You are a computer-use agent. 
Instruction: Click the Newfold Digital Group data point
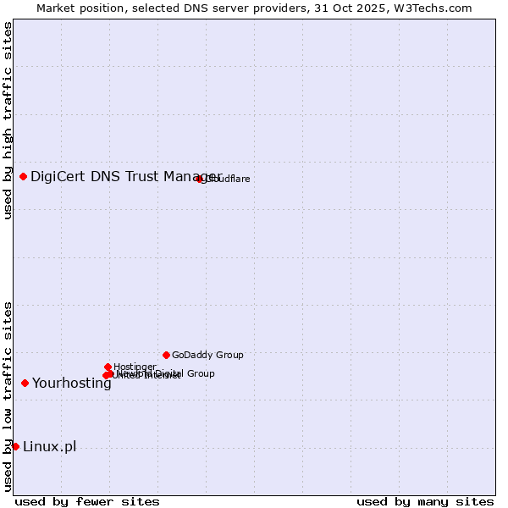point(110,373)
